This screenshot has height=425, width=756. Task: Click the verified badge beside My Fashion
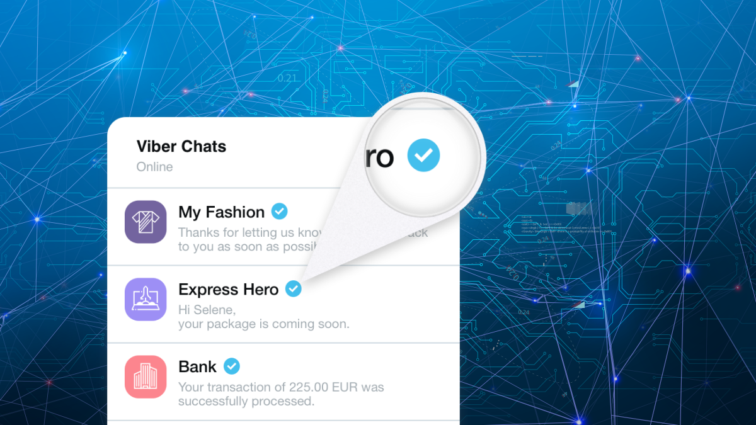click(279, 212)
